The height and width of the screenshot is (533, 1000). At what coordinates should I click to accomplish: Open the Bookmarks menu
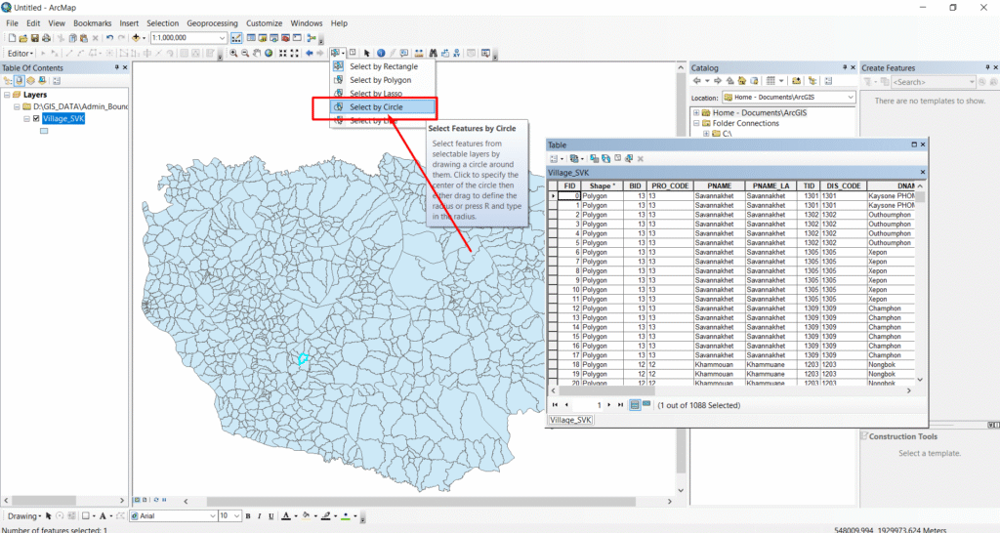tap(93, 23)
